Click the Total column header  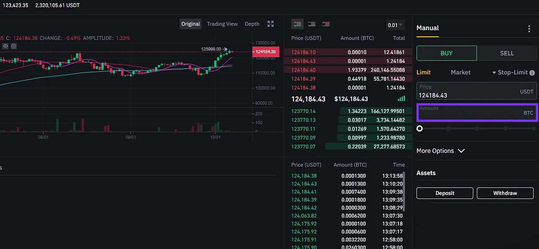click(399, 38)
